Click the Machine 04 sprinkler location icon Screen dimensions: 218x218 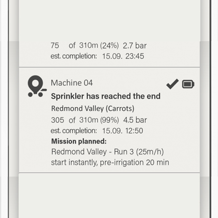click(x=37, y=86)
